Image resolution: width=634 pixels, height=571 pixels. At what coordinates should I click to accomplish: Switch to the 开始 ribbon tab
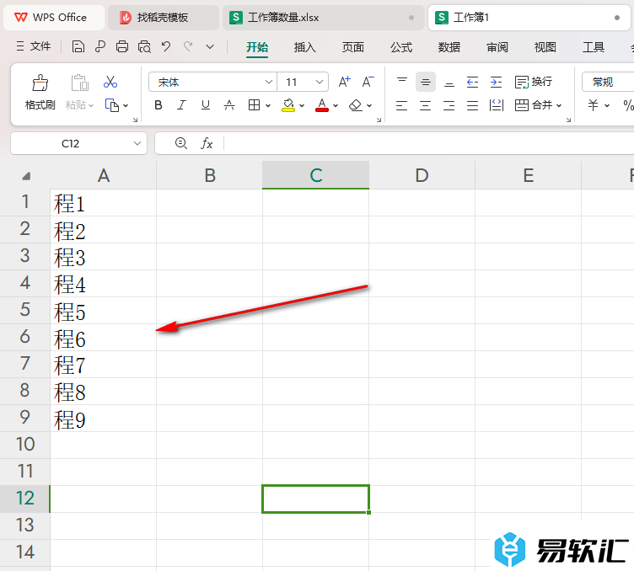click(257, 47)
